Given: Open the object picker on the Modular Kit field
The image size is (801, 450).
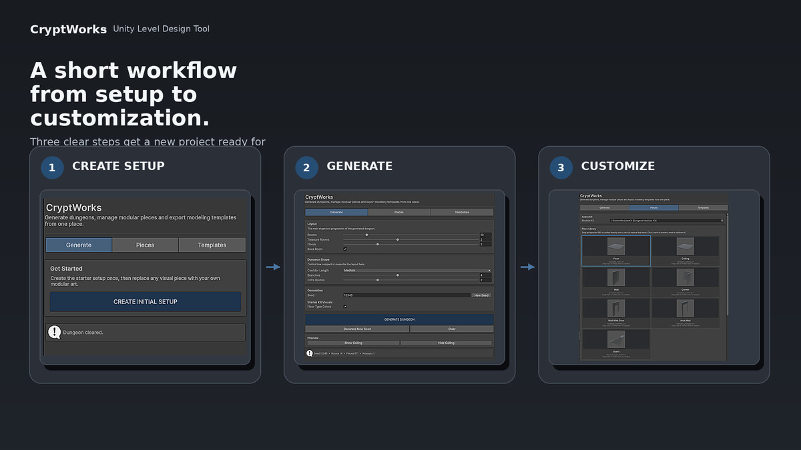Looking at the screenshot, I should 722,221.
